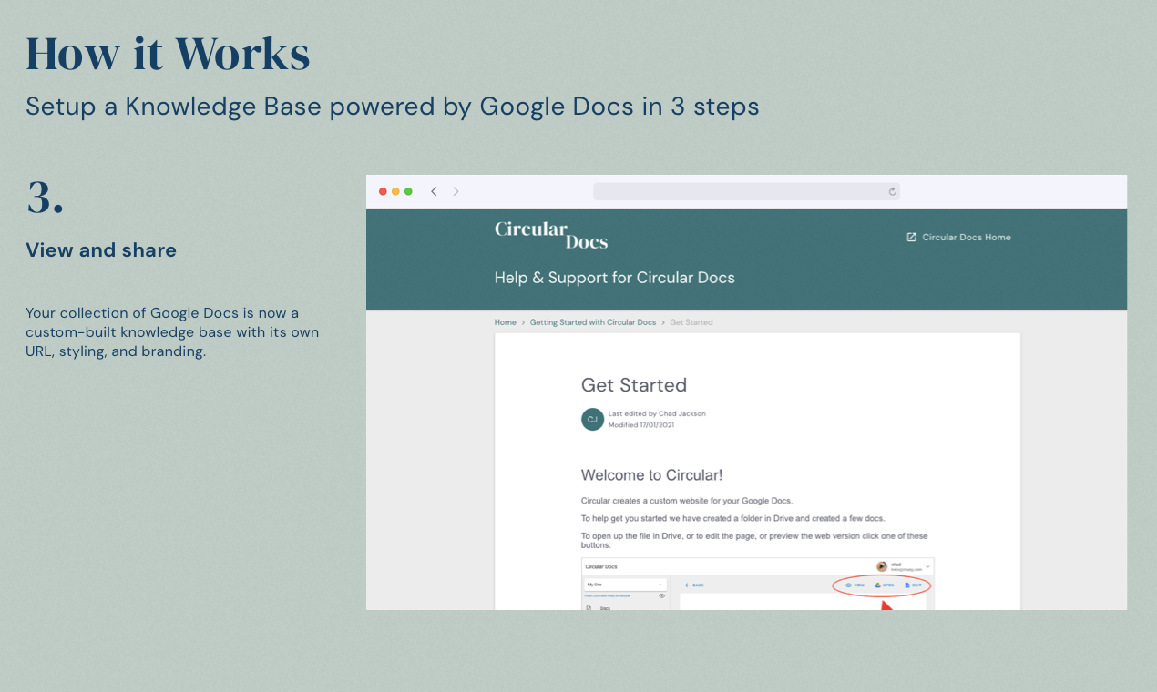Image resolution: width=1157 pixels, height=692 pixels.
Task: Click the VIEW eye button
Action: click(x=855, y=585)
